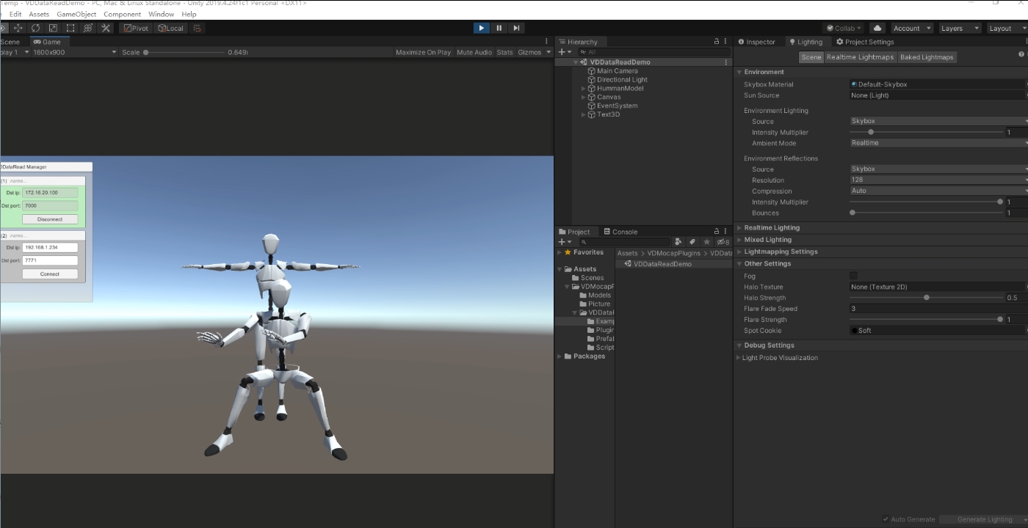
Task: Enable the Fog checkbox
Action: [x=853, y=276]
